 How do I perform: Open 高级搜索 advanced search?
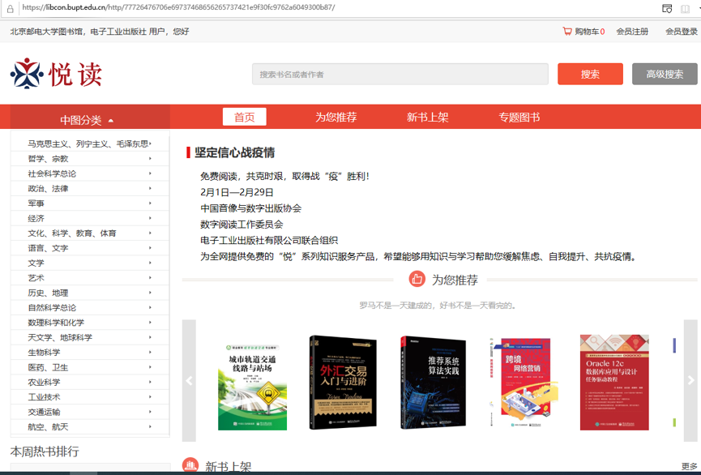point(664,74)
